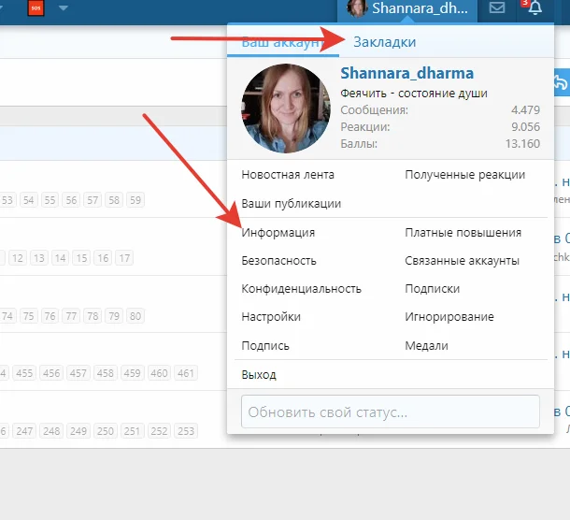This screenshot has height=520, width=570.
Task: Open Информация account settings
Action: point(278,233)
